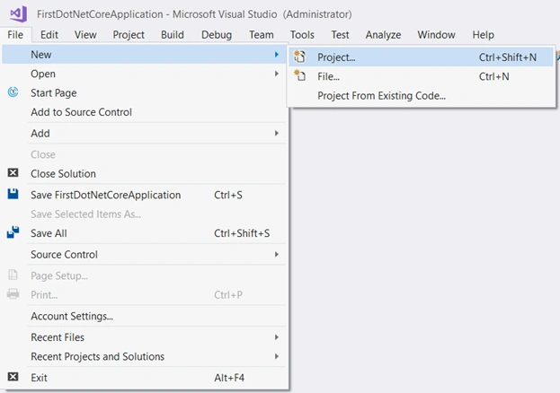
Task: Click the window title FirstDotNetCoreApplication text
Action: pos(100,14)
